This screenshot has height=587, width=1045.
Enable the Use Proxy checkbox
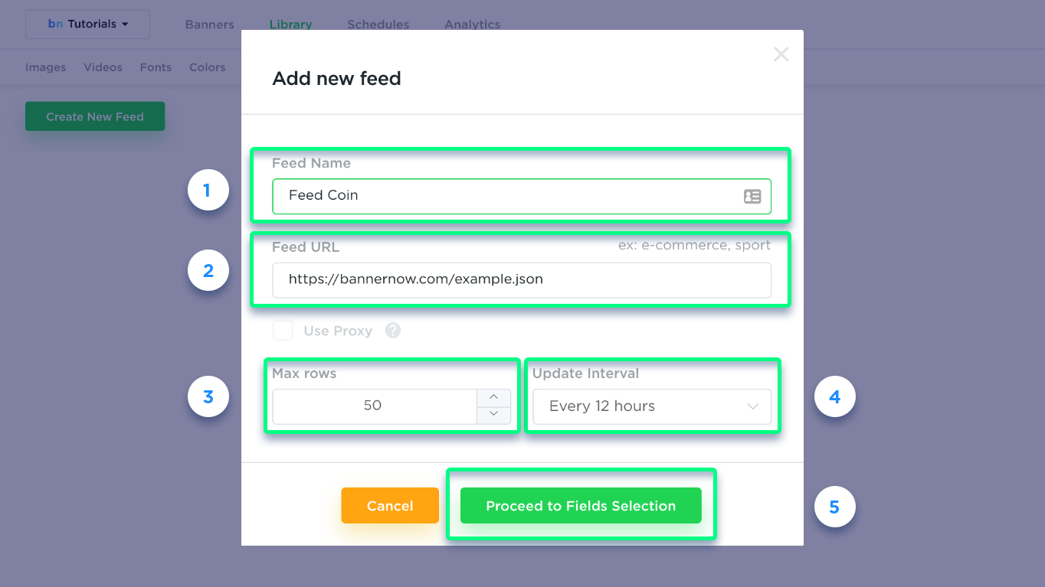pos(283,331)
